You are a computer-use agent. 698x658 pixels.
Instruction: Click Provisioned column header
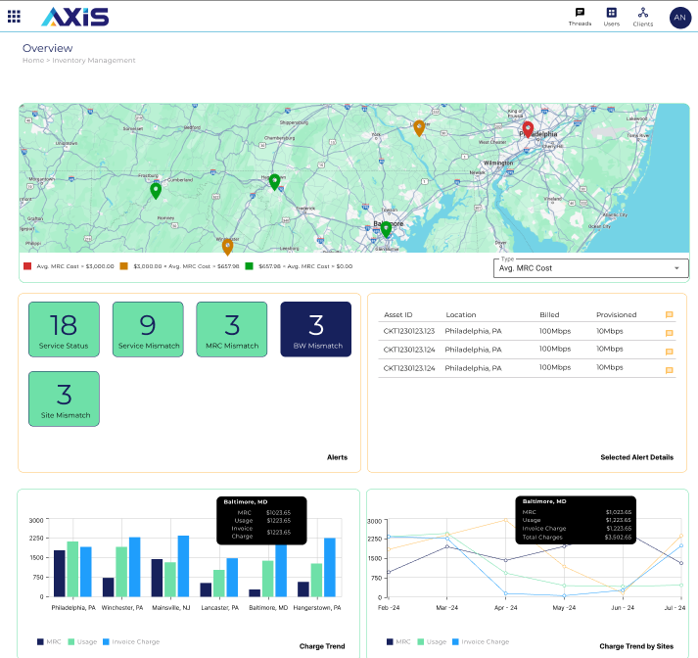616,314
